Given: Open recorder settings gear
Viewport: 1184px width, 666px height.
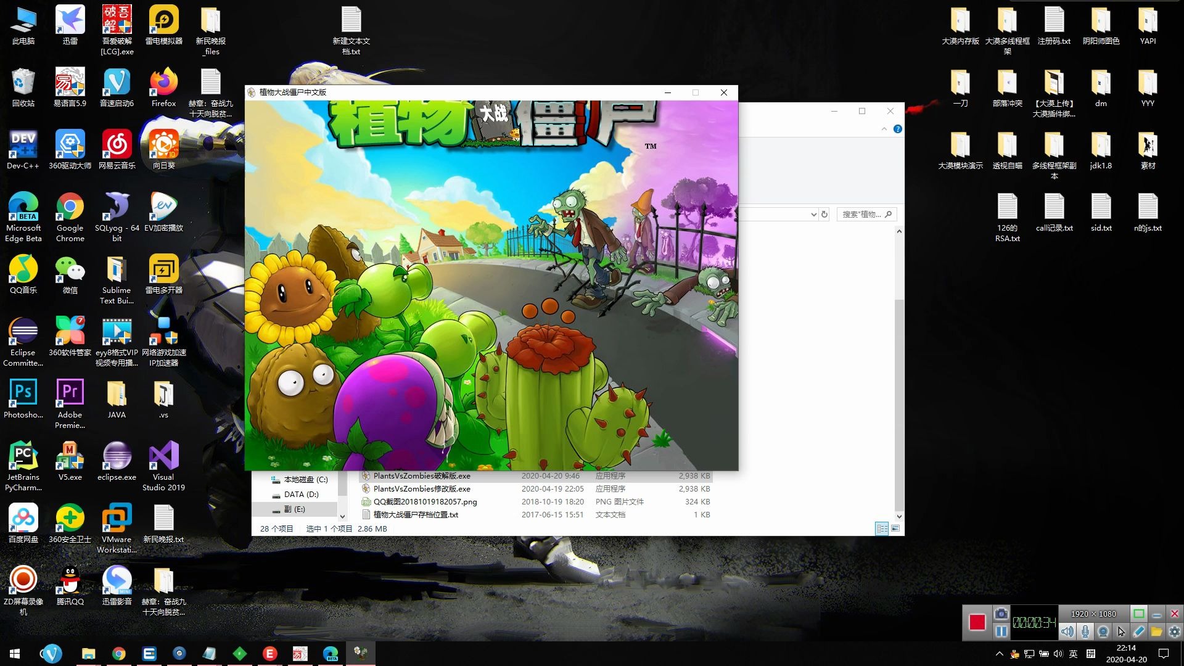Looking at the screenshot, I should (1174, 631).
